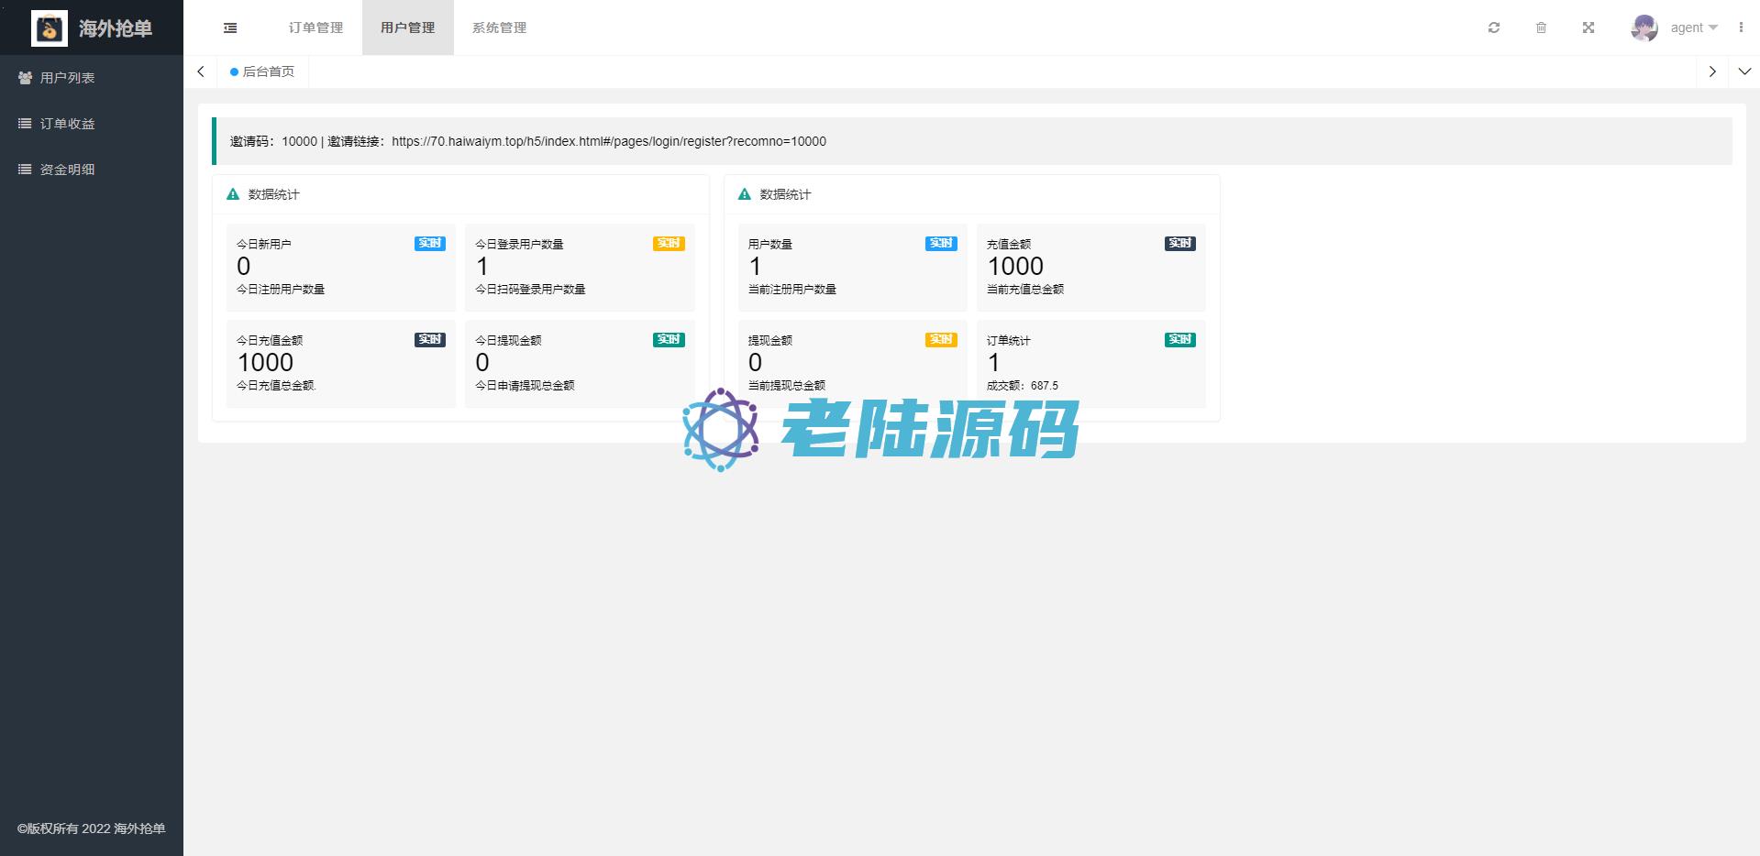Click the trash can clear-cache icon
1760x856 pixels.
click(x=1541, y=27)
